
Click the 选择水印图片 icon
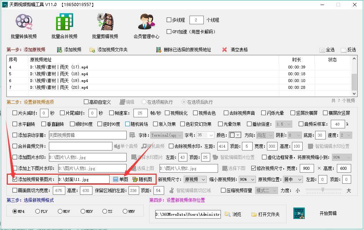point(134,157)
